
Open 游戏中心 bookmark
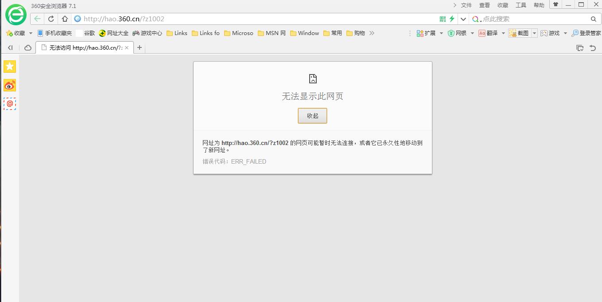(148, 33)
